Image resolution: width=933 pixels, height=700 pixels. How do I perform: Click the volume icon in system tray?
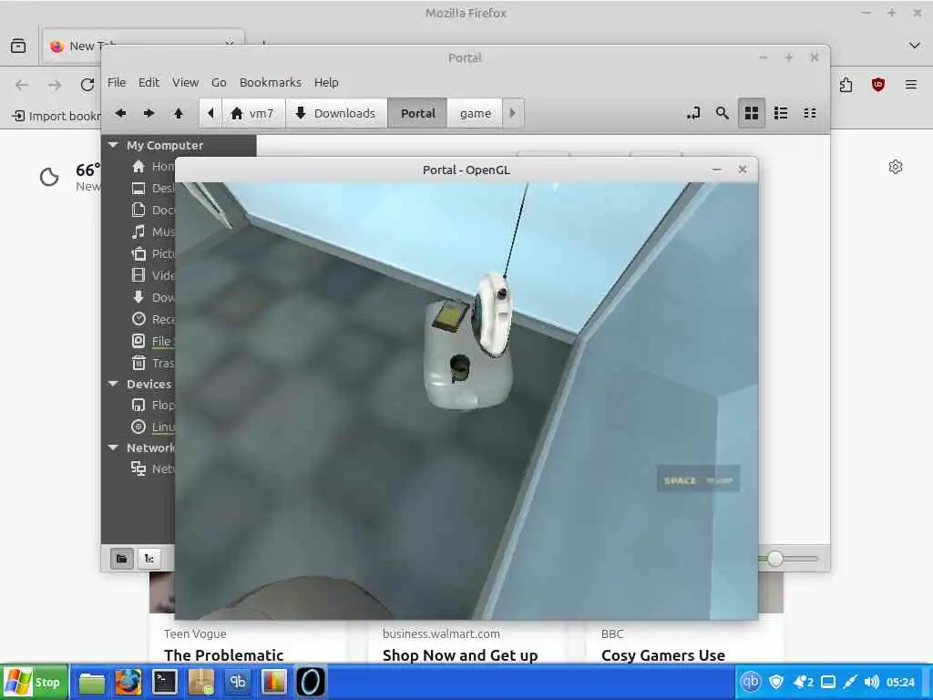pos(870,682)
